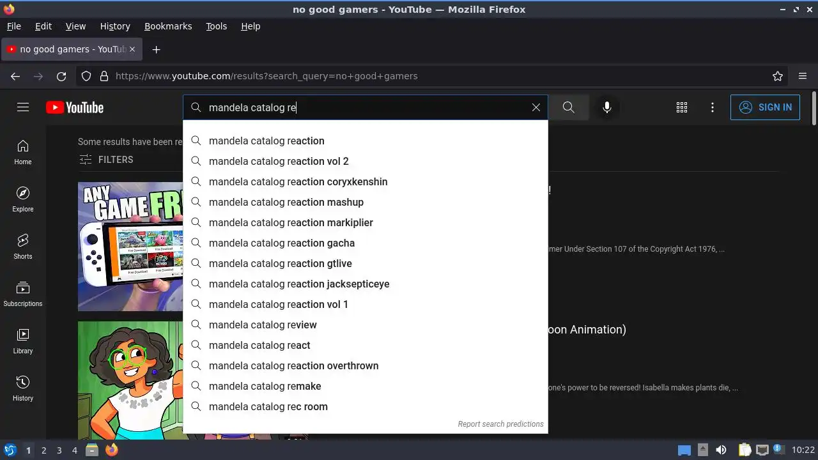818x460 pixels.
Task: Pick suggestion 'mandela catalog reaction mashup'
Action: click(366, 202)
